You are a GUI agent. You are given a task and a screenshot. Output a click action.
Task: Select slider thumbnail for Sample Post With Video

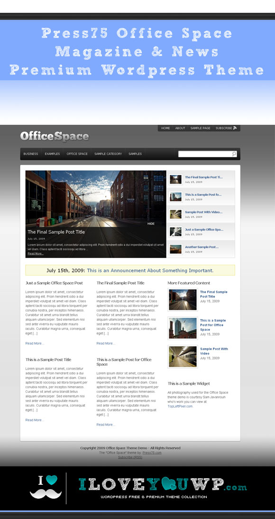pos(176,214)
